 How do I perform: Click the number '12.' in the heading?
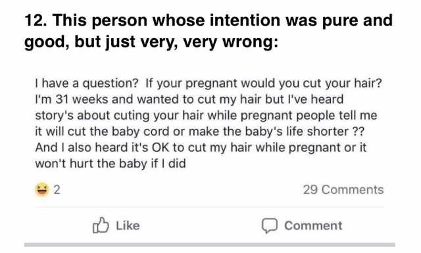point(36,20)
